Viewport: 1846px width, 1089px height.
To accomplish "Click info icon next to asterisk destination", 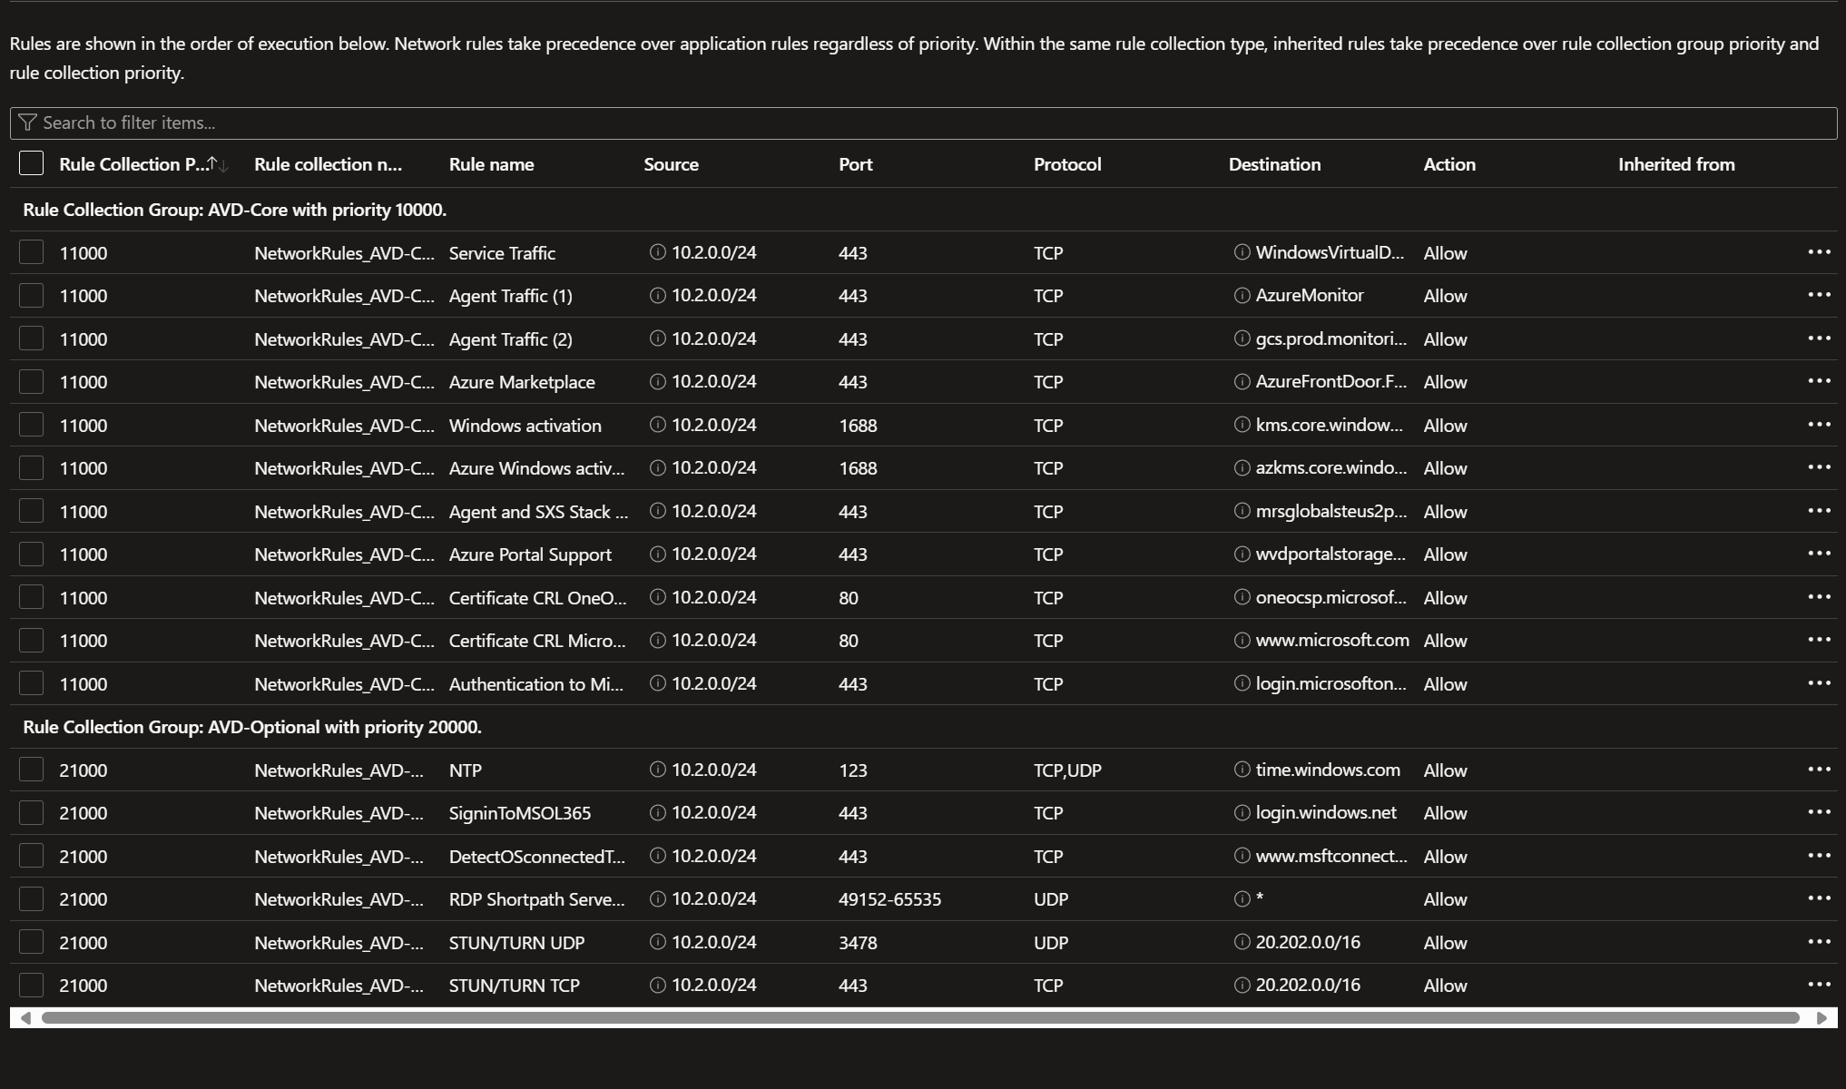I will (x=1242, y=899).
